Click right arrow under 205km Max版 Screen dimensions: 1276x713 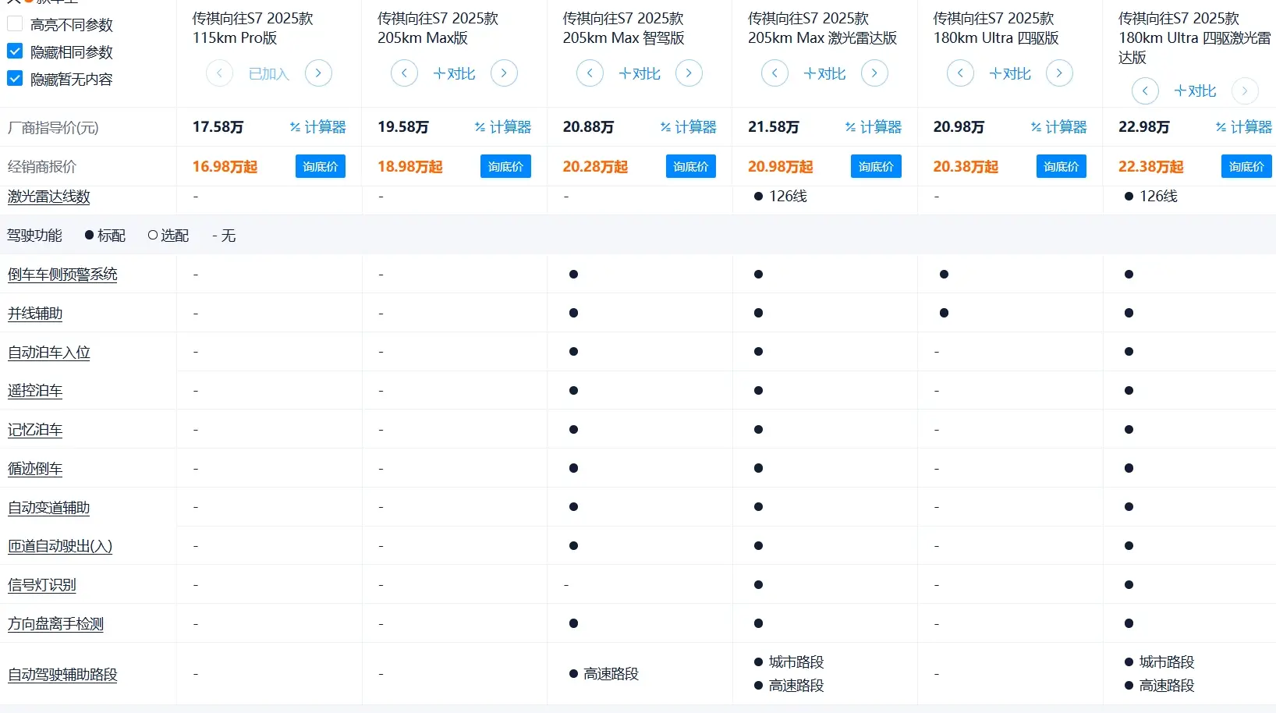504,73
